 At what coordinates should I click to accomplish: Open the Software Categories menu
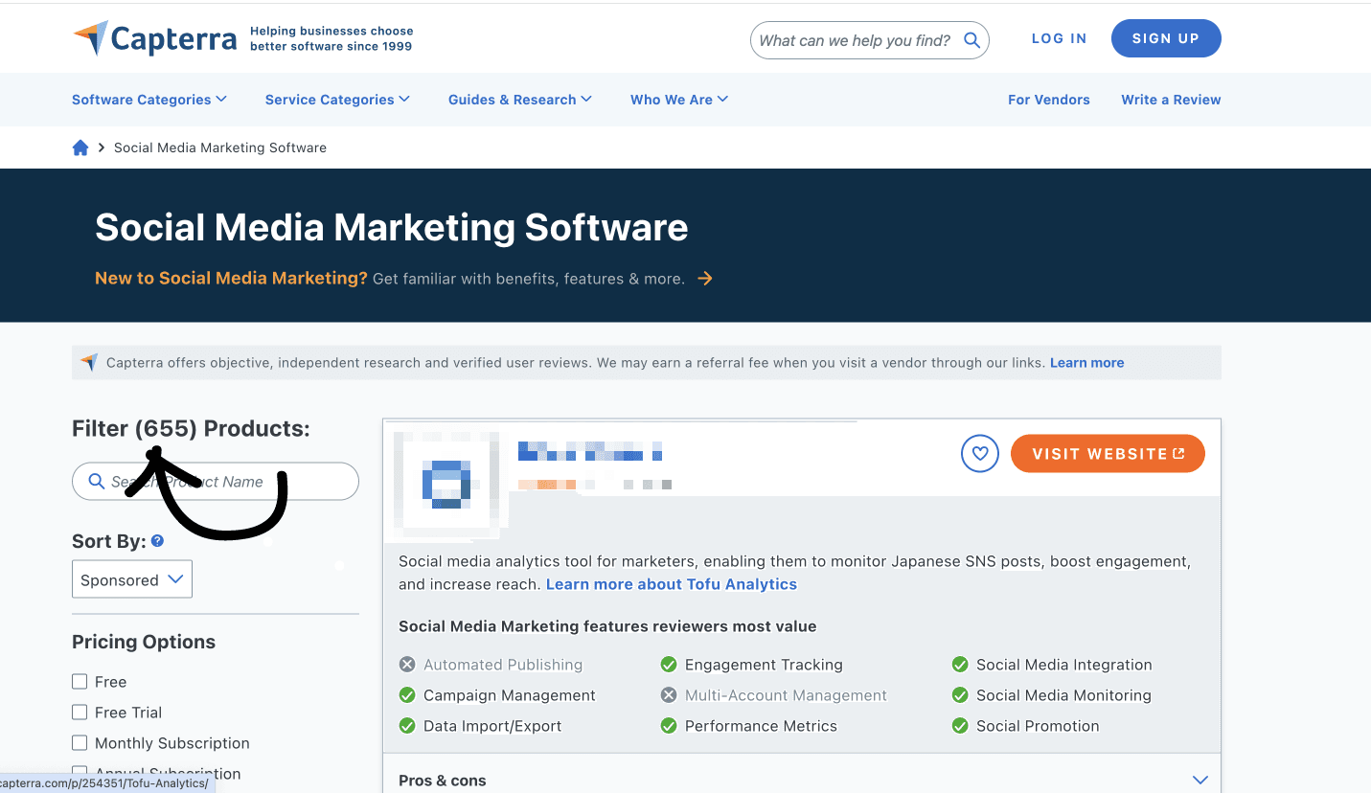(149, 100)
